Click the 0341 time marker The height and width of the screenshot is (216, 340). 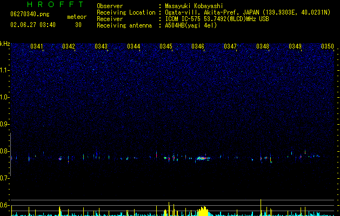37,46
